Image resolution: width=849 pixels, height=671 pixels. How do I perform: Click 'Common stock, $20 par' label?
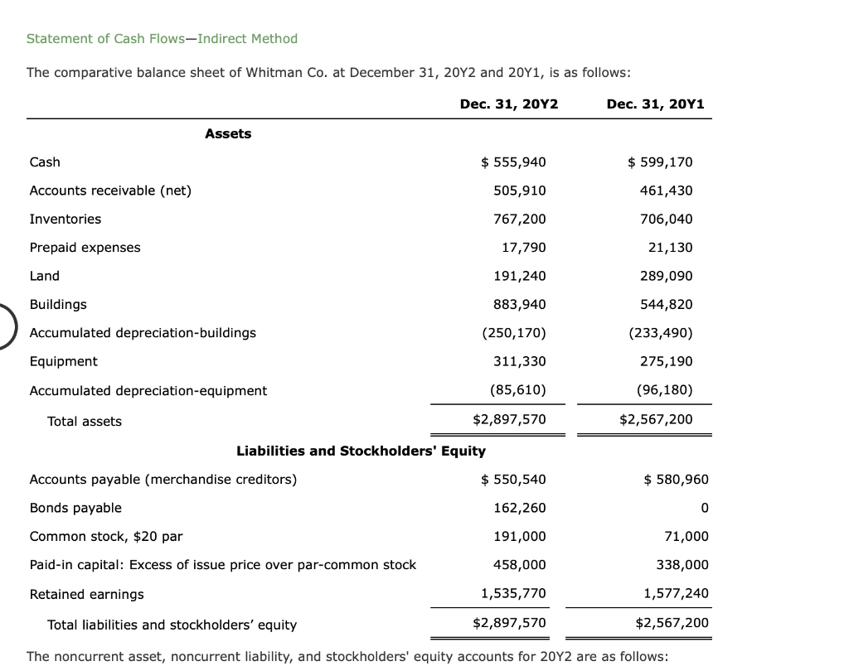tap(106, 537)
